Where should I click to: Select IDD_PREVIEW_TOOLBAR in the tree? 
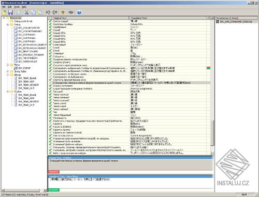(x=31, y=55)
